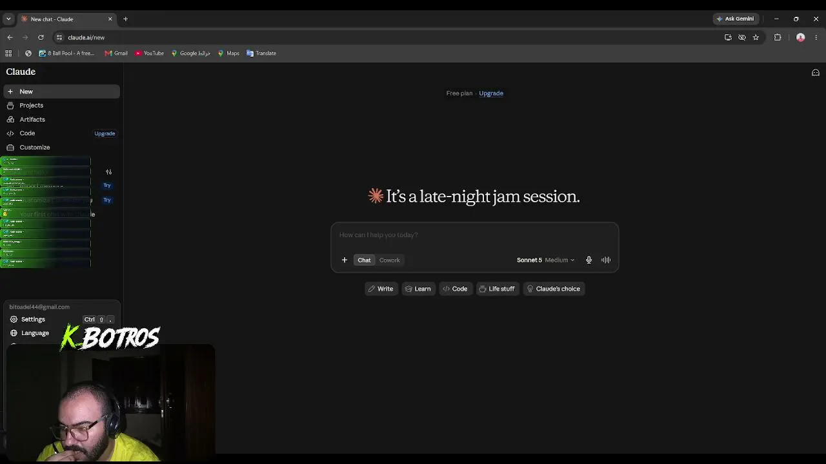This screenshot has width=826, height=464.
Task: Switch to Chat mode
Action: click(364, 260)
